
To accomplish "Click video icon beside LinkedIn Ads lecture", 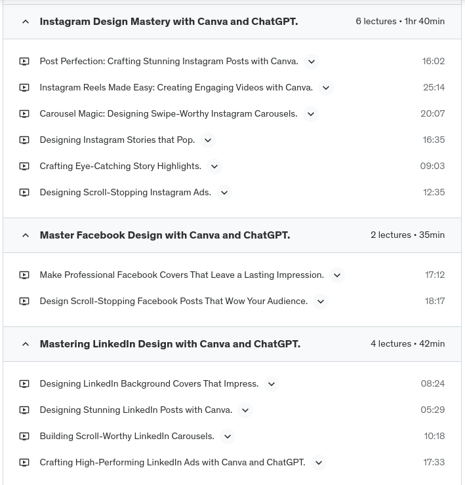I will [24, 463].
